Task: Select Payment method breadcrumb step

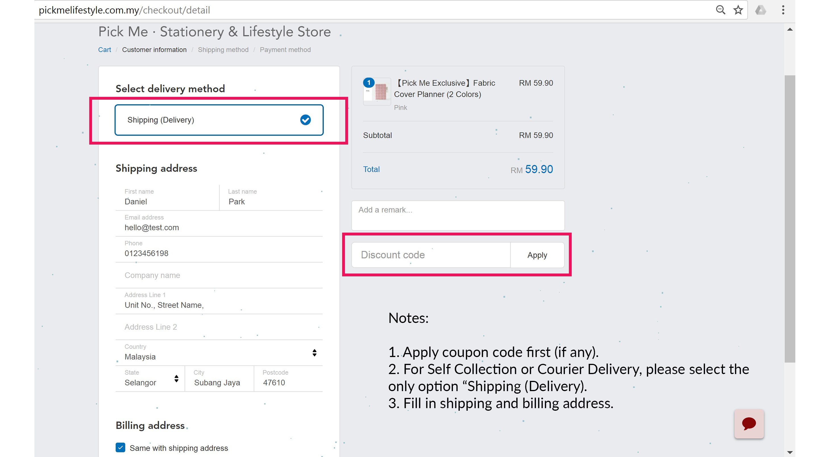Action: click(x=285, y=50)
